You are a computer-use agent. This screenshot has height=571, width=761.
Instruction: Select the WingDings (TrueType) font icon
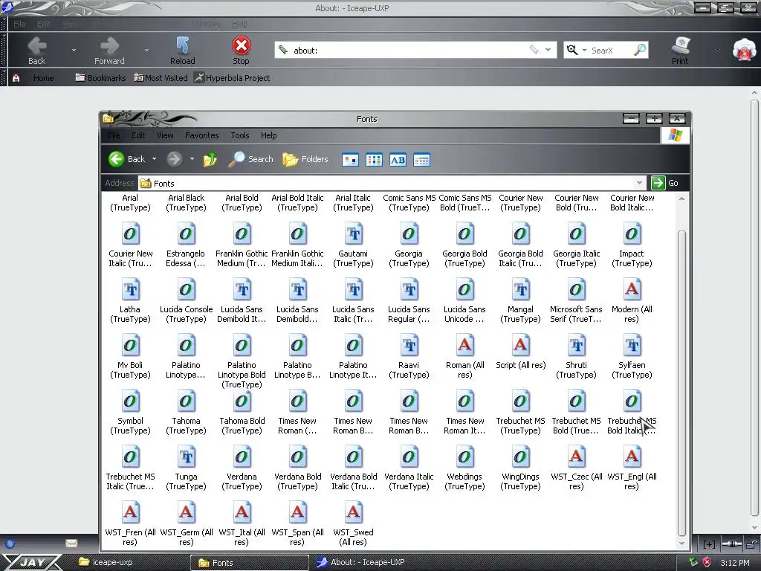520,457
